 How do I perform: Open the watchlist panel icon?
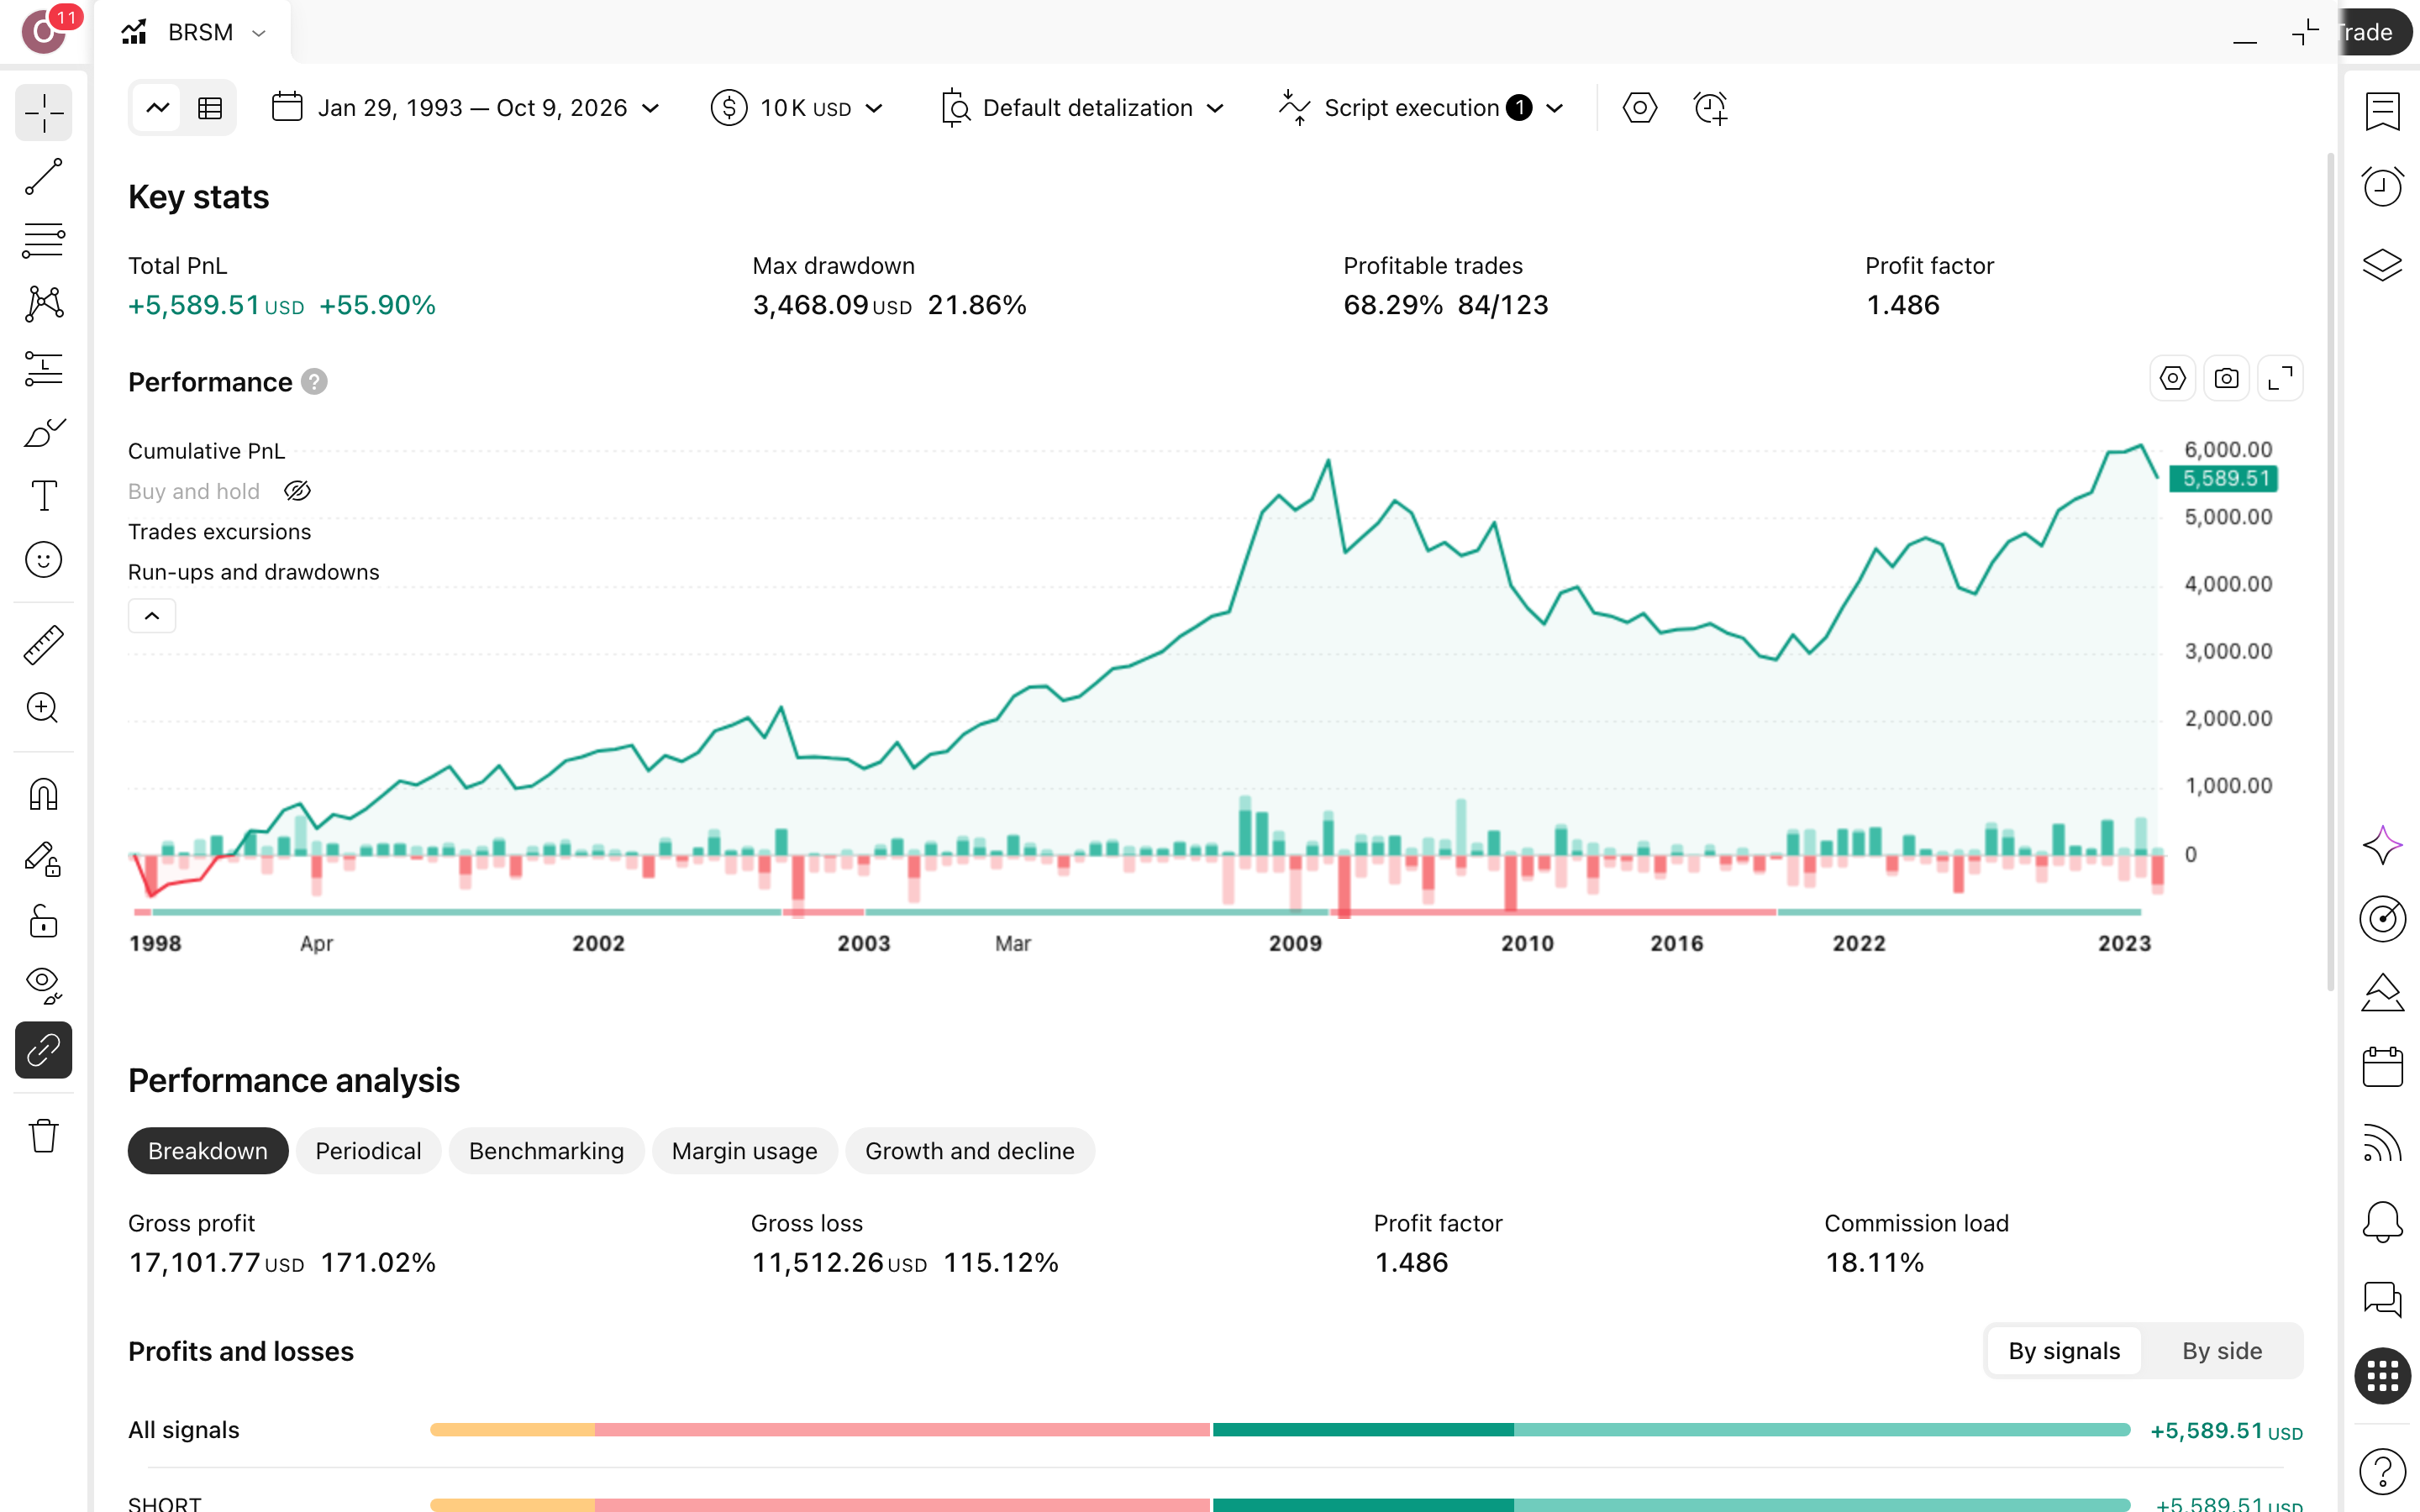click(2382, 112)
